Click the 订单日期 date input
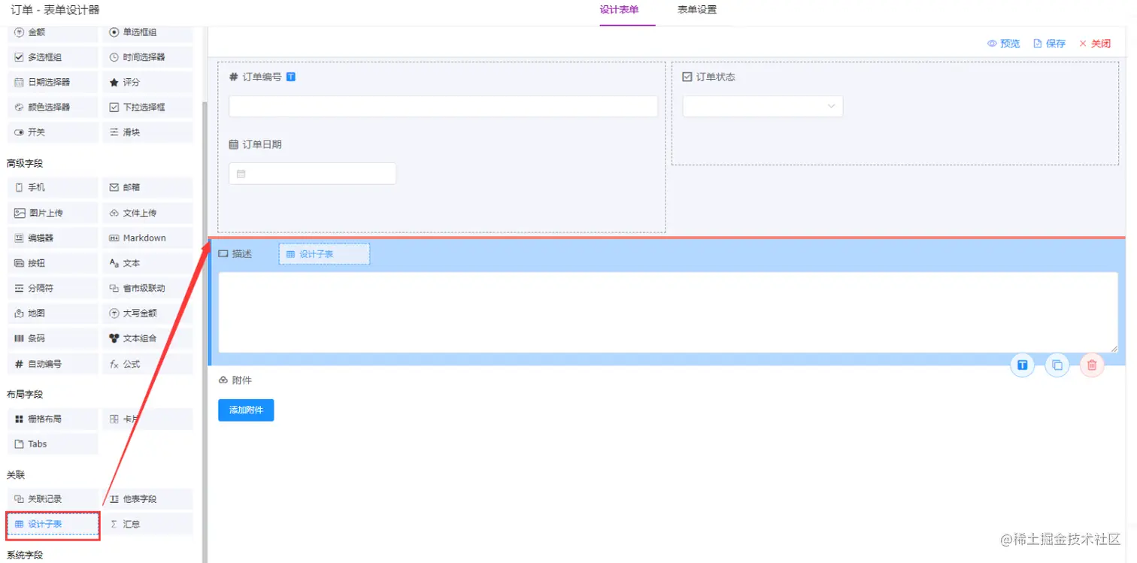This screenshot has height=563, width=1137. click(312, 174)
